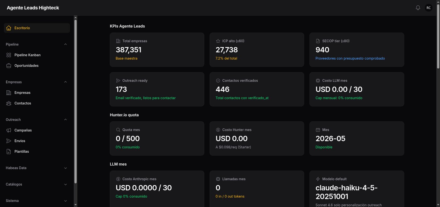Open Campañas page
The image size is (440, 207).
pos(37,130)
